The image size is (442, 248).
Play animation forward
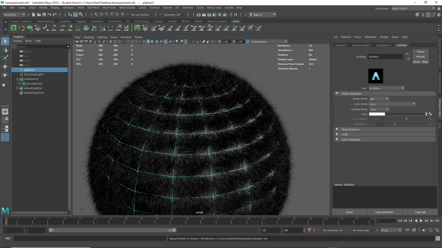[x=421, y=221]
